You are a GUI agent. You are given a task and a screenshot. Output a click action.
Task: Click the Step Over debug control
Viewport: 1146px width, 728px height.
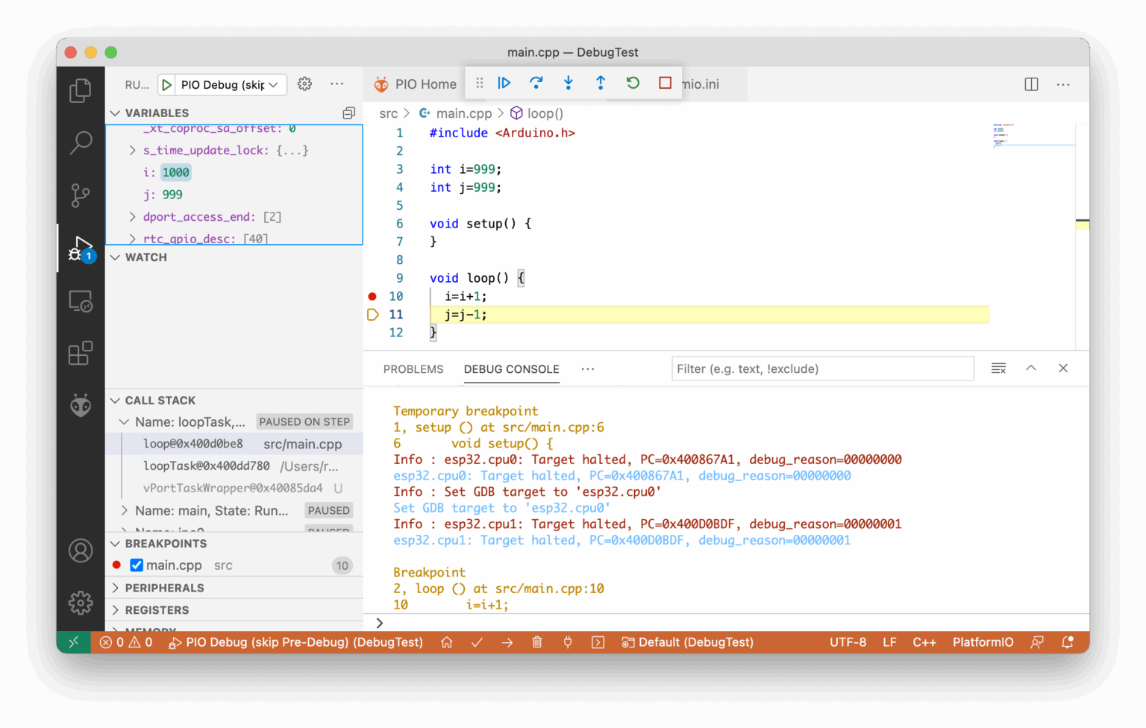[536, 83]
